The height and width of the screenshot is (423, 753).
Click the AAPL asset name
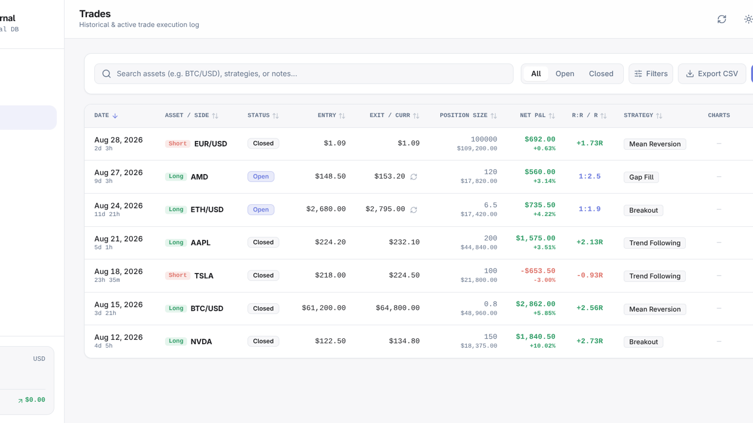pos(201,243)
